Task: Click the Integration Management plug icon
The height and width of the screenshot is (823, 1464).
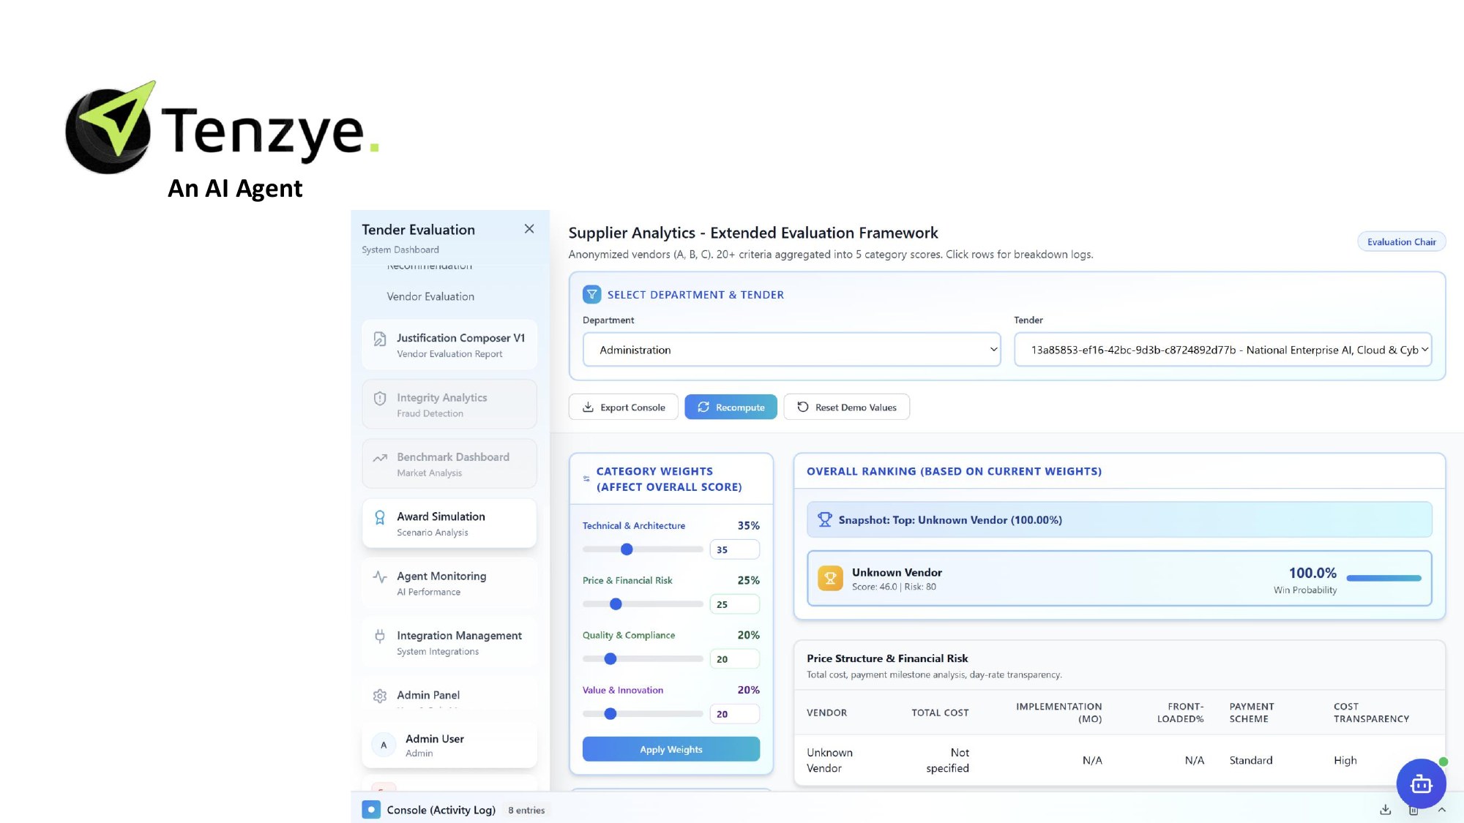Action: click(380, 636)
